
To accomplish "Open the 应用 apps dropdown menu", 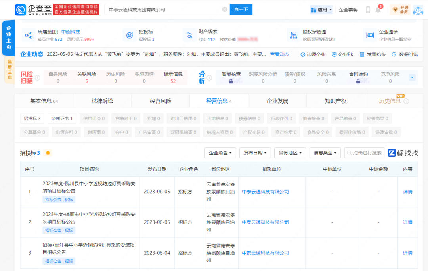I will coord(321,10).
